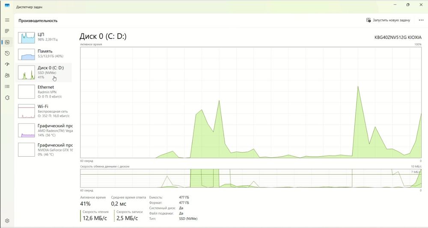The width and height of the screenshot is (428, 228).
Task: Maximize or restore the Task Manager window
Action: [408, 5]
